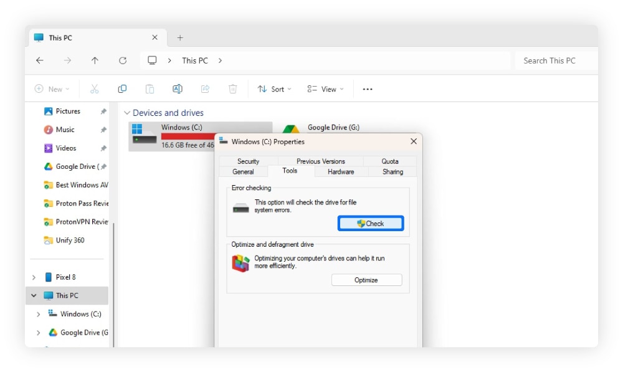Open the See more ellipsis menu
The height and width of the screenshot is (372, 623).
point(368,89)
